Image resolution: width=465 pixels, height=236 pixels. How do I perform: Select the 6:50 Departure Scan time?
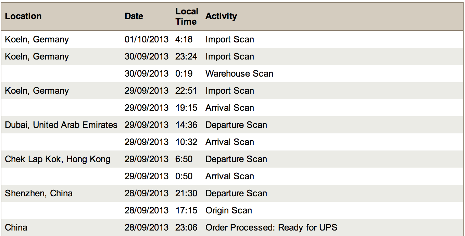point(184,159)
